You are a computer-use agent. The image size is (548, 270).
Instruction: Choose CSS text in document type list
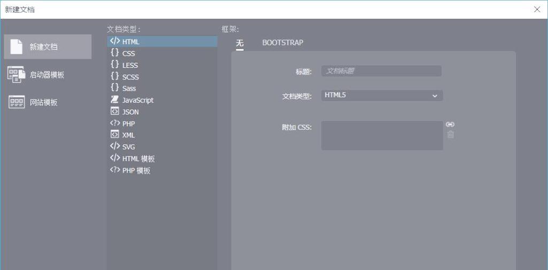[129, 54]
